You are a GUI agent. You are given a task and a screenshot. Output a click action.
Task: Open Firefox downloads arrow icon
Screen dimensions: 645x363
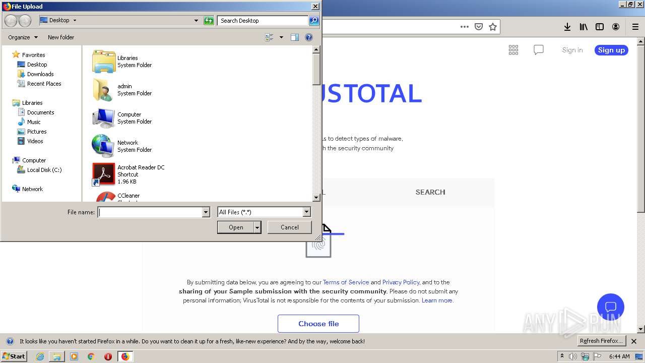(x=567, y=27)
